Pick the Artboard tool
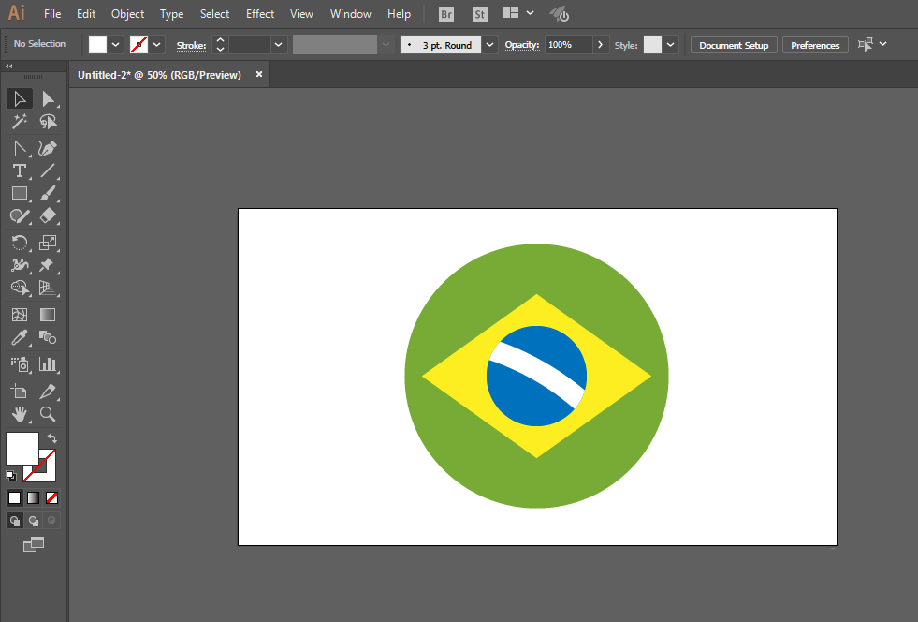This screenshot has width=918, height=622. tap(20, 391)
